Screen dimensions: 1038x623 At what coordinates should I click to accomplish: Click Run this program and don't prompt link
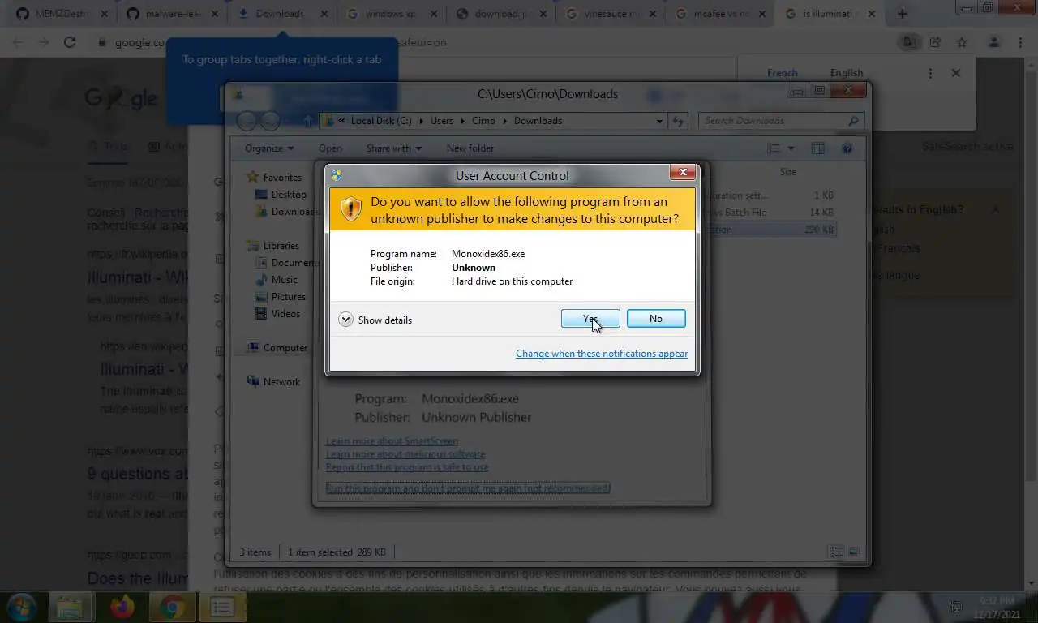click(468, 488)
